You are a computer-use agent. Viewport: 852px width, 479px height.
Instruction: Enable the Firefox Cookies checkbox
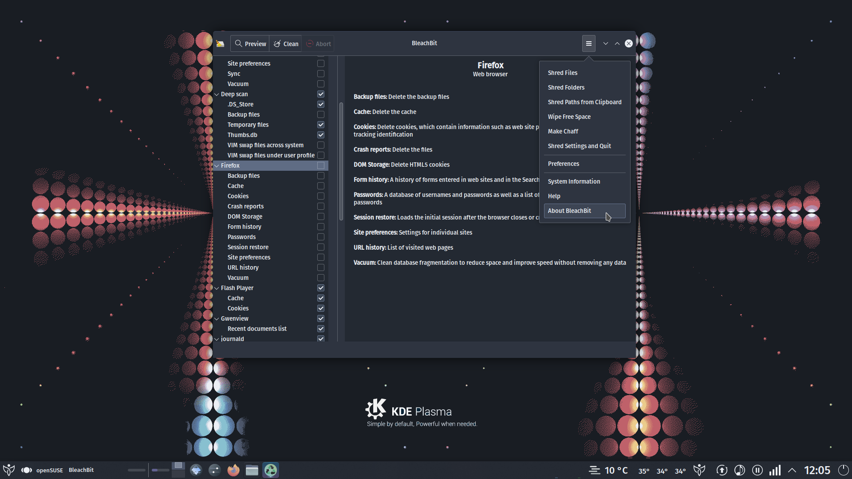point(321,196)
